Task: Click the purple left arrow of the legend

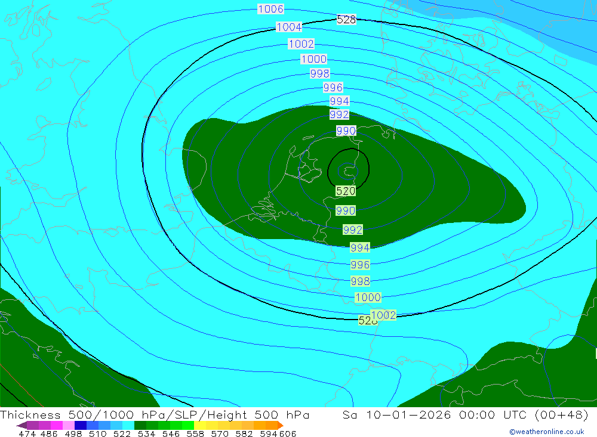Action: click(21, 425)
